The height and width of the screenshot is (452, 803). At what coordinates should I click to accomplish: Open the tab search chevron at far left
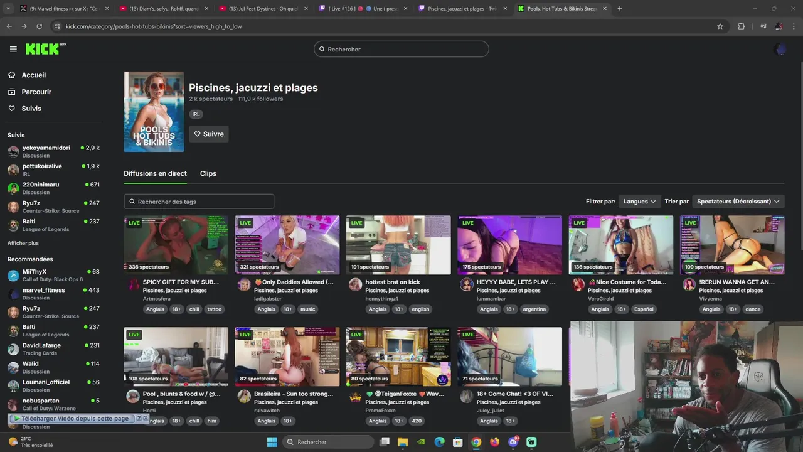pyautogui.click(x=8, y=9)
